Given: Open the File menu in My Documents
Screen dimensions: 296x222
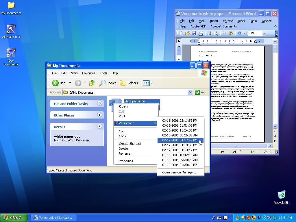Looking at the screenshot, I should coord(54,73).
